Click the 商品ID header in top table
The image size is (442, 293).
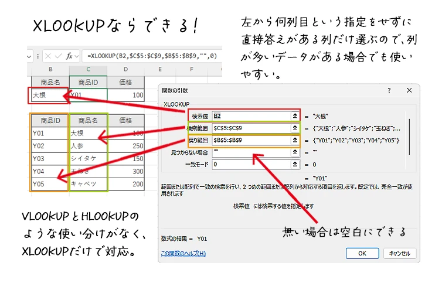[x=89, y=82]
